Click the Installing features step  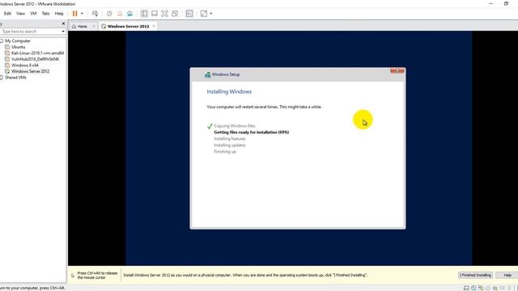[230, 138]
